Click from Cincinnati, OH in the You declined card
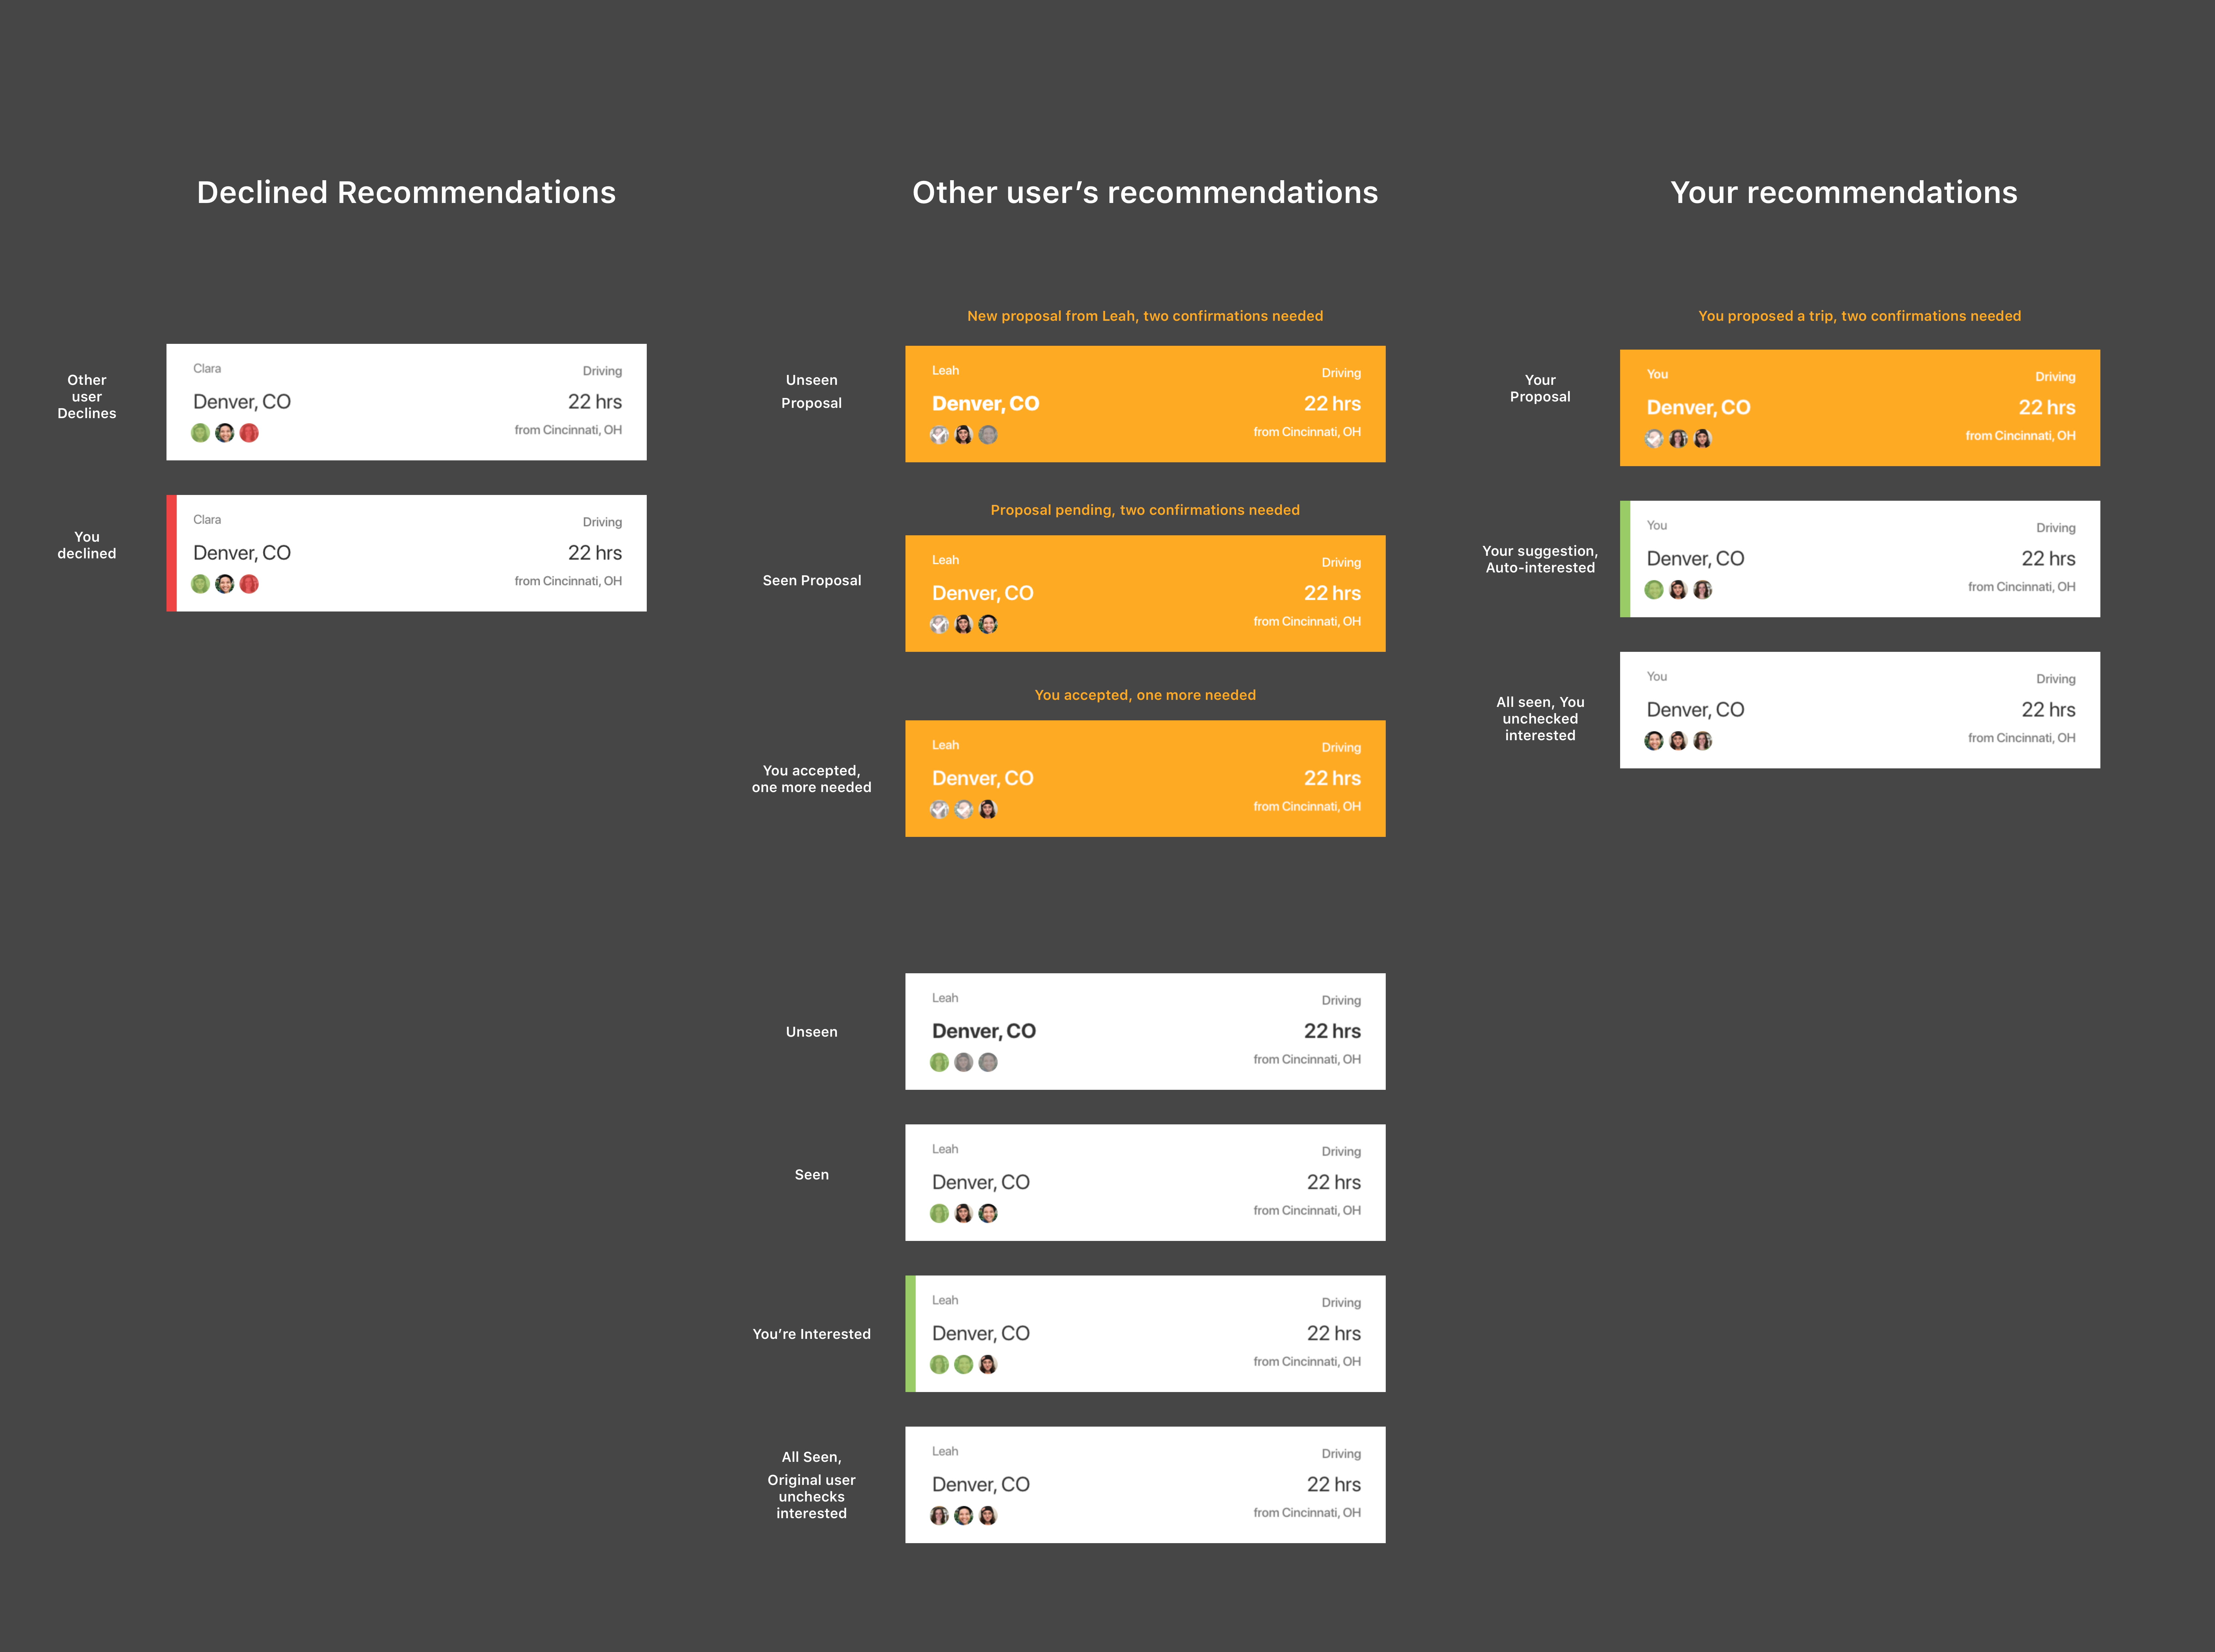 pyautogui.click(x=568, y=581)
